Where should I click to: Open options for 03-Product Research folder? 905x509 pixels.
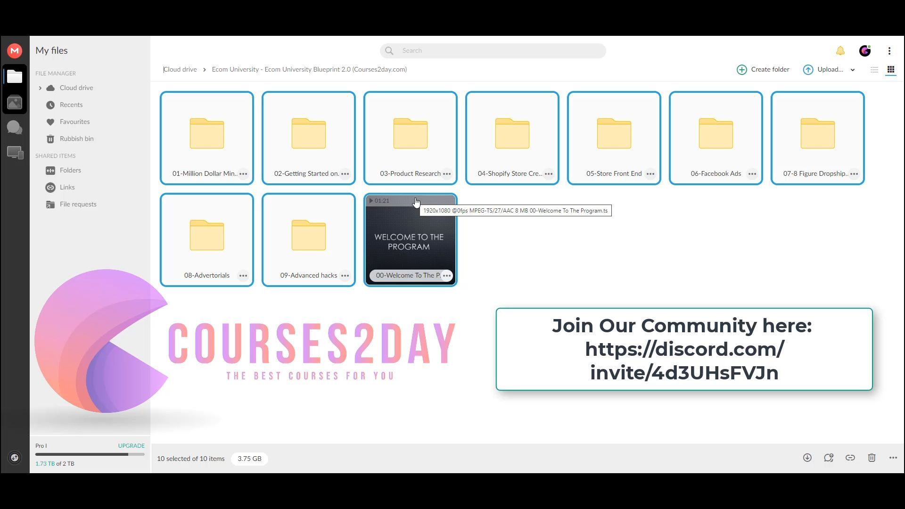coord(447,174)
